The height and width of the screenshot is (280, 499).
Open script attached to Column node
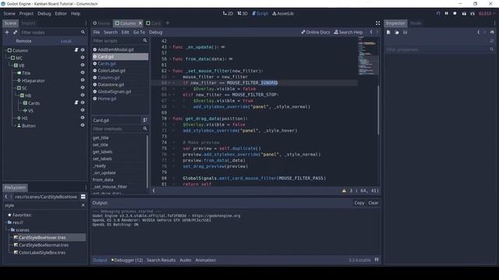(76, 50)
